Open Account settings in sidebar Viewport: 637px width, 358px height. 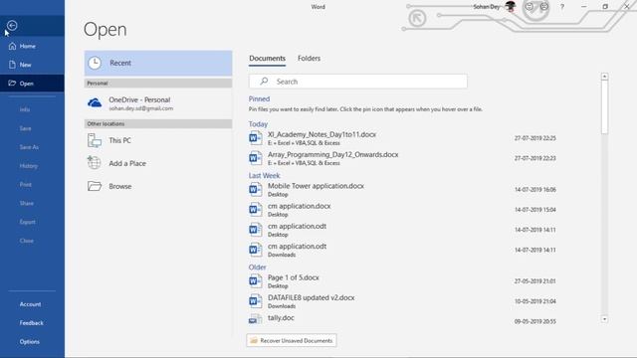point(30,304)
